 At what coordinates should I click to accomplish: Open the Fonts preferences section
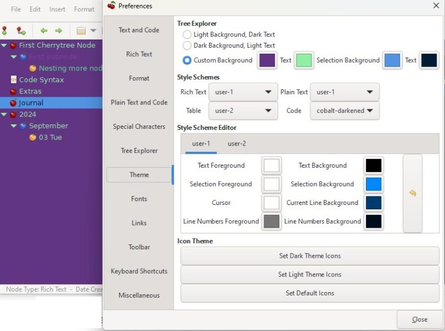tap(138, 199)
